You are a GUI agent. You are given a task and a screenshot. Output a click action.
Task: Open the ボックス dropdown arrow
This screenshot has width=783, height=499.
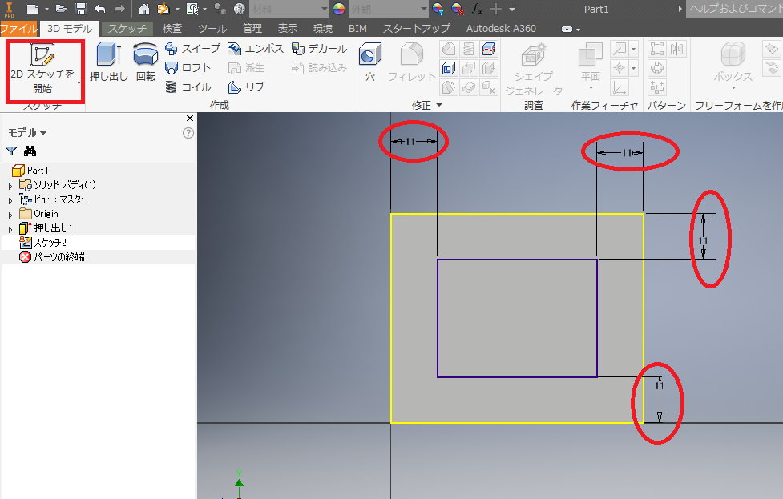pos(733,88)
